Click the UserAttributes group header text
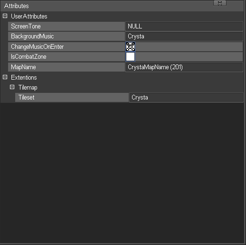This screenshot has height=245, width=246. point(29,16)
